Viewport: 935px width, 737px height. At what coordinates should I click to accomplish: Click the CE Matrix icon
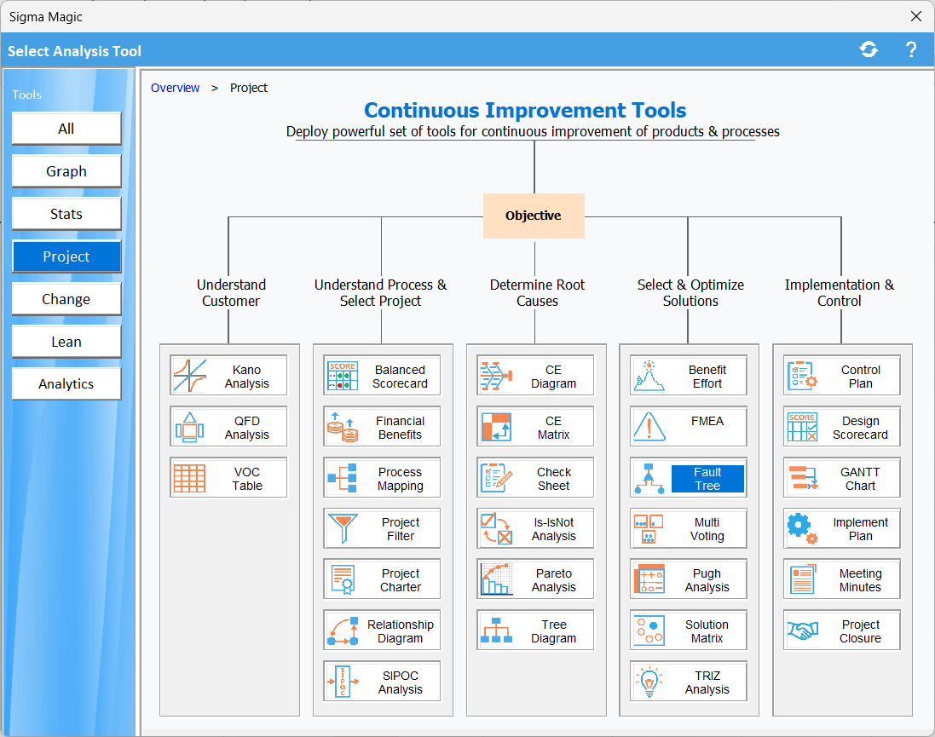tap(496, 427)
